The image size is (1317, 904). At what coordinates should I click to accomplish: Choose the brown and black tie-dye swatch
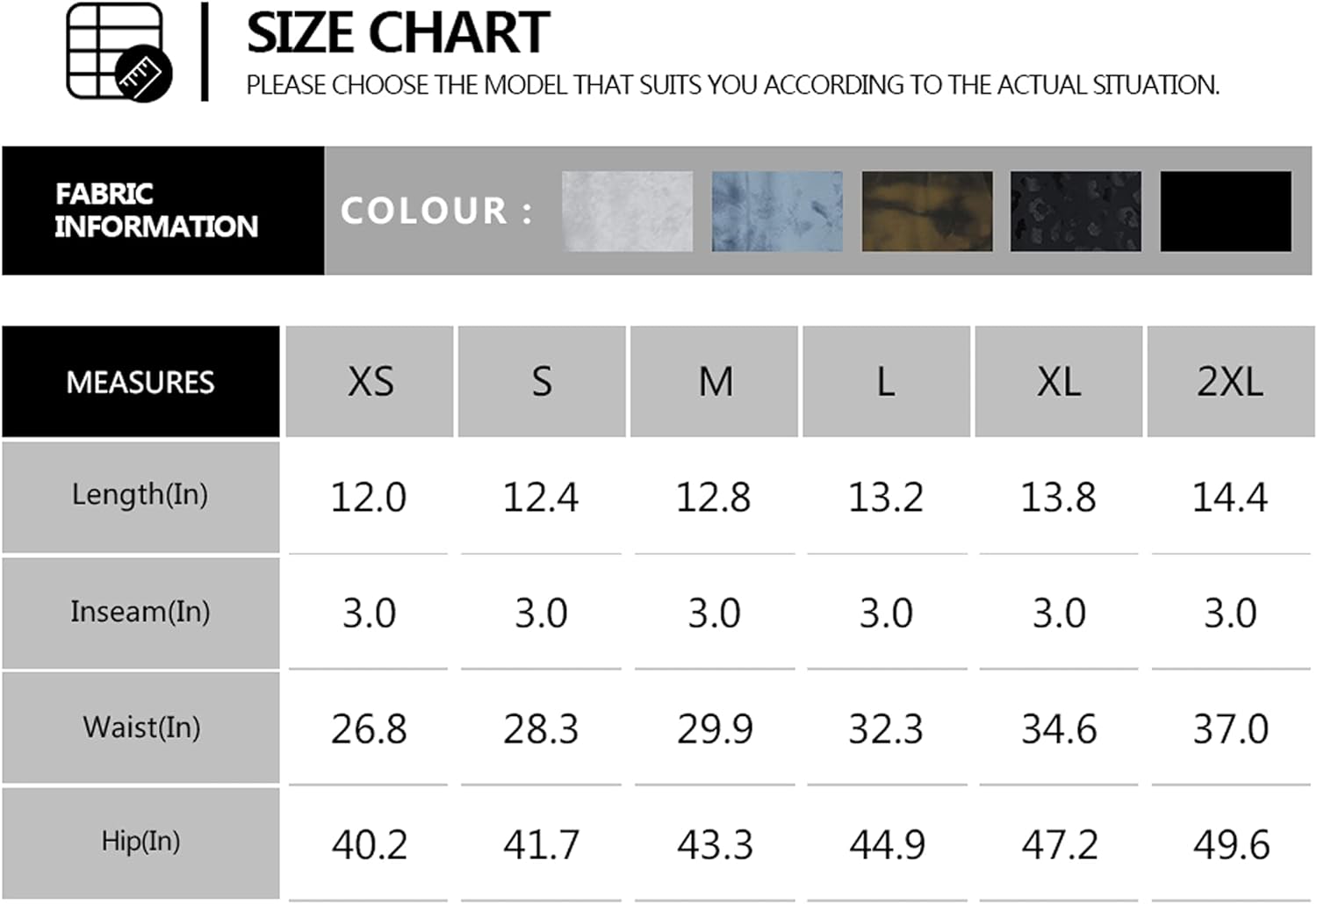pos(927,212)
